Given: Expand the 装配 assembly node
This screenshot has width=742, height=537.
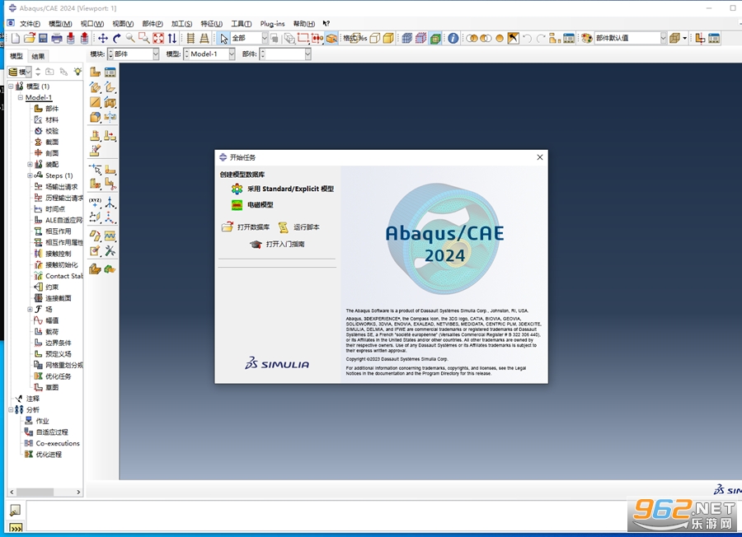Looking at the screenshot, I should point(30,165).
